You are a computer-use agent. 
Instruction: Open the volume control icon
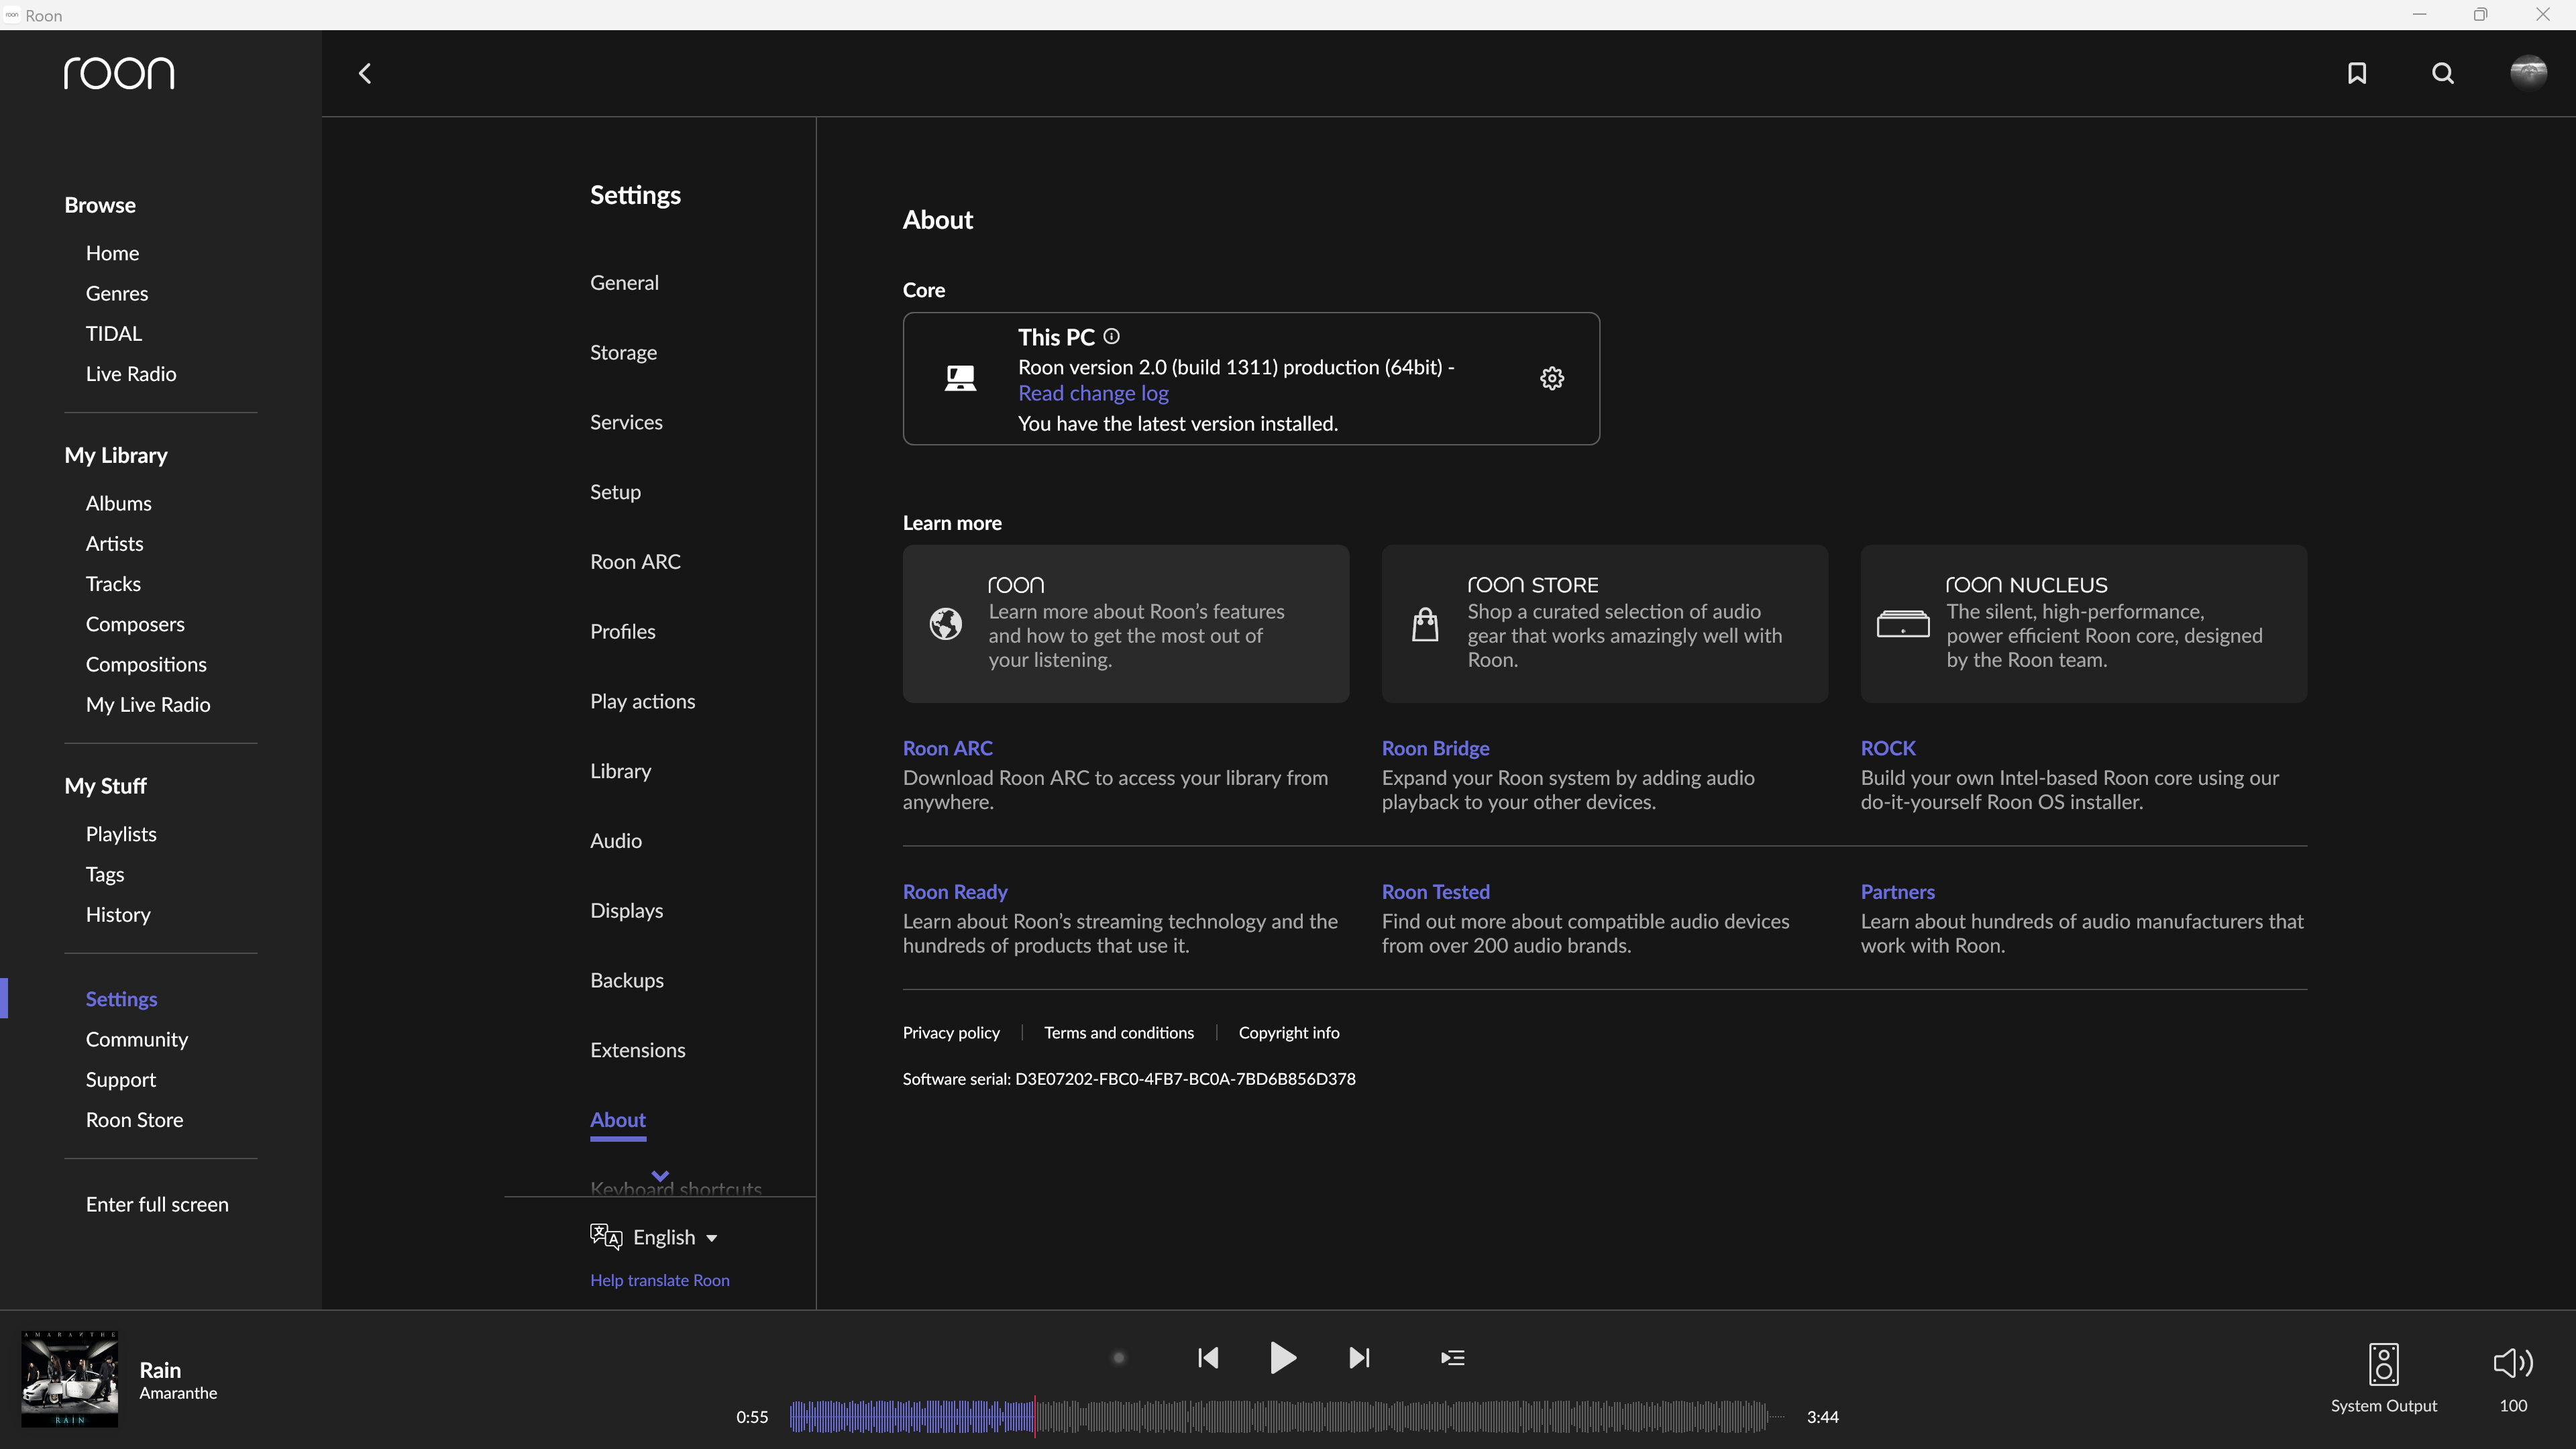click(2512, 1362)
